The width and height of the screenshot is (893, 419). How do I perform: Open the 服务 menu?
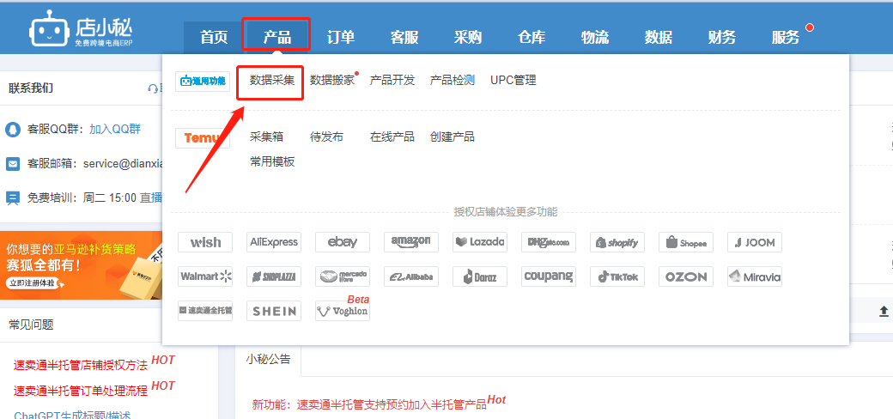click(786, 38)
